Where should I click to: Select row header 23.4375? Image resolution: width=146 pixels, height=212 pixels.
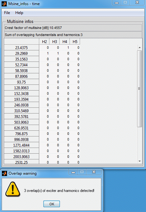(21, 48)
